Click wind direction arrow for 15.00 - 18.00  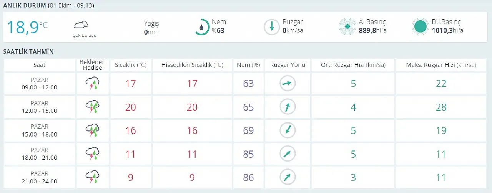click(287, 130)
